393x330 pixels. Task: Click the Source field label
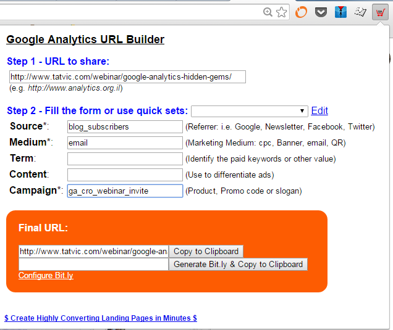[29, 126]
